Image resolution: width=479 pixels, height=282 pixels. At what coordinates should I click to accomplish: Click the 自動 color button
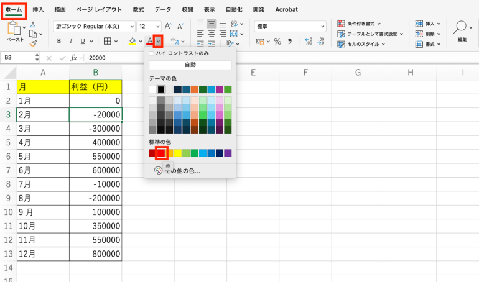point(190,65)
